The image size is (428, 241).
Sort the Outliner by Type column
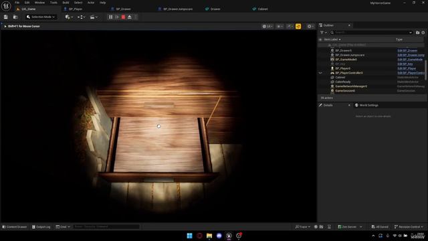399,39
